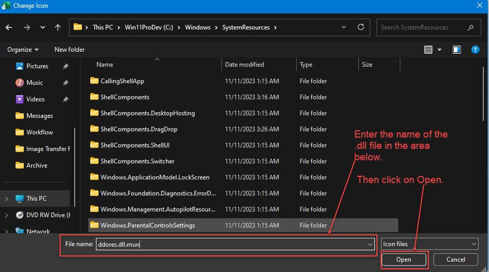
Task: Open the Icon files type dropdown
Action: pyautogui.click(x=429, y=244)
